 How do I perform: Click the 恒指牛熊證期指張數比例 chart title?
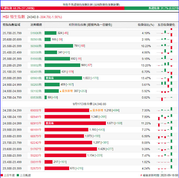tap(91, 5)
